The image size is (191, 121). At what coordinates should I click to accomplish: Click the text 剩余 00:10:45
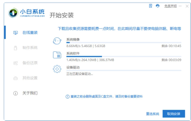[171, 46]
